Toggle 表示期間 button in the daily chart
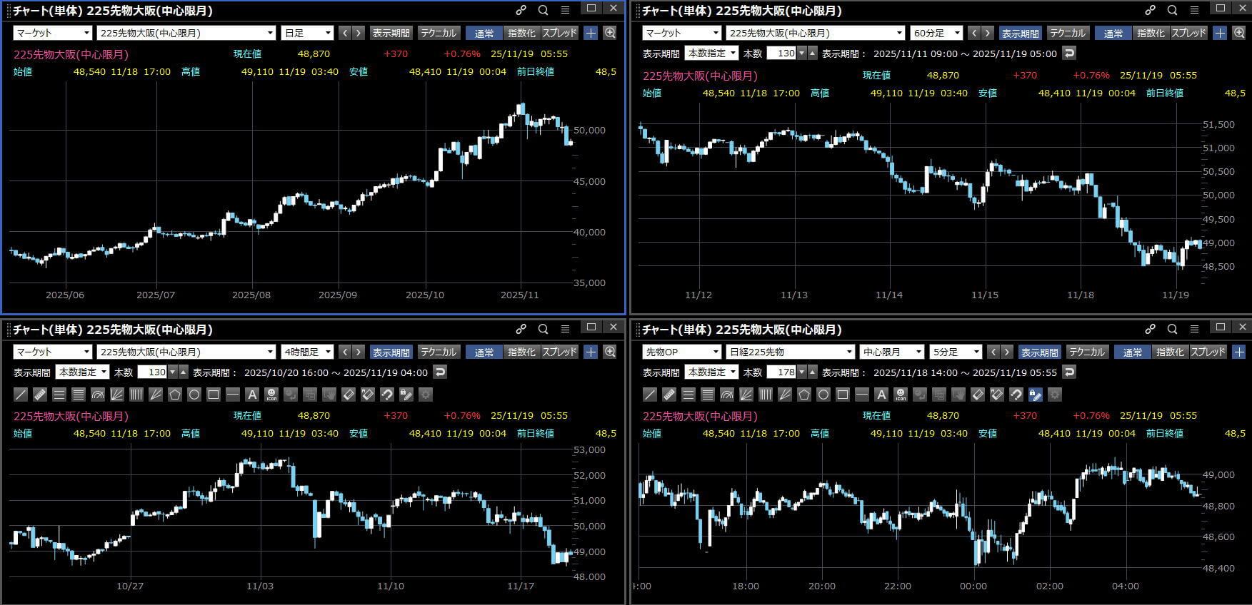This screenshot has height=605, width=1252. (x=391, y=33)
